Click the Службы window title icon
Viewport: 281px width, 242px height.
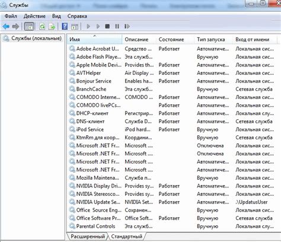pos(4,5)
